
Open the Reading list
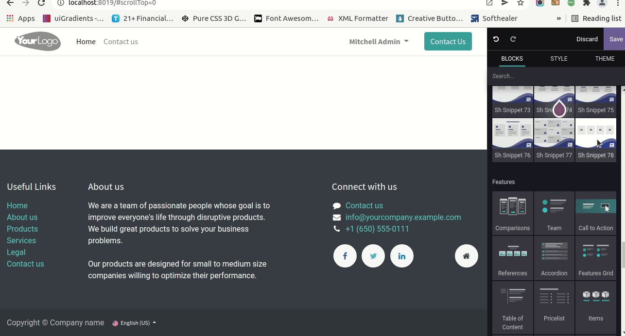pyautogui.click(x=596, y=18)
